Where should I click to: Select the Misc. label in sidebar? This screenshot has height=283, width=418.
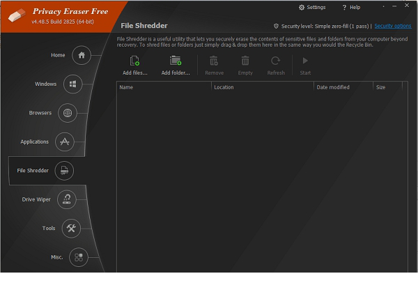[57, 257]
